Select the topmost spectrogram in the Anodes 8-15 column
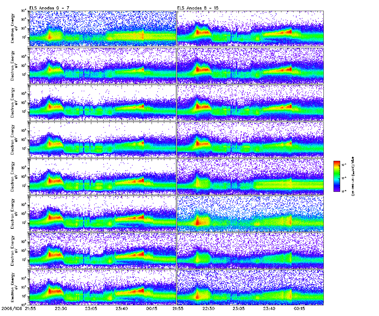Screen dimensions: 379x316 [250, 28]
